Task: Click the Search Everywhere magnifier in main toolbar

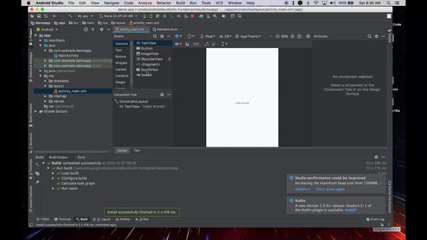Action: pyautogui.click(x=240, y=16)
